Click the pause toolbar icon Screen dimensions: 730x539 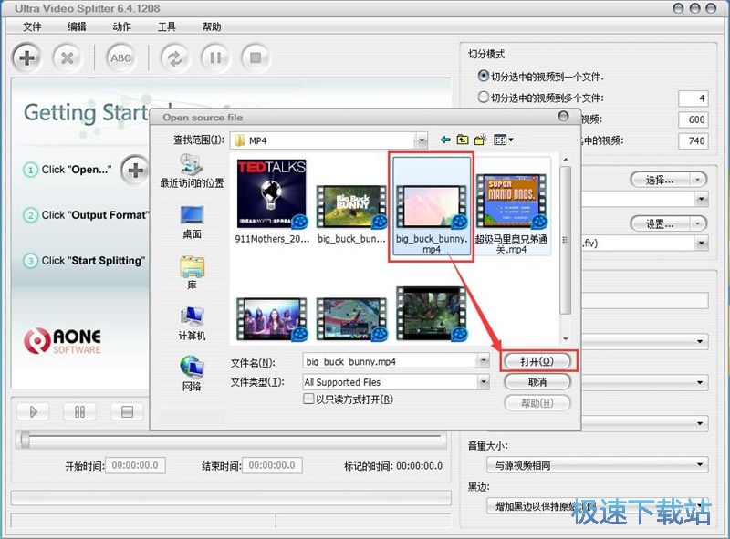point(214,57)
